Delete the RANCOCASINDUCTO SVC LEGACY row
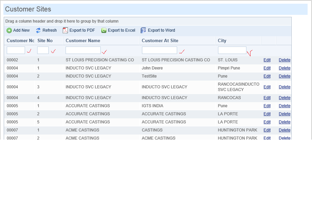312x207 pixels. coord(285,87)
